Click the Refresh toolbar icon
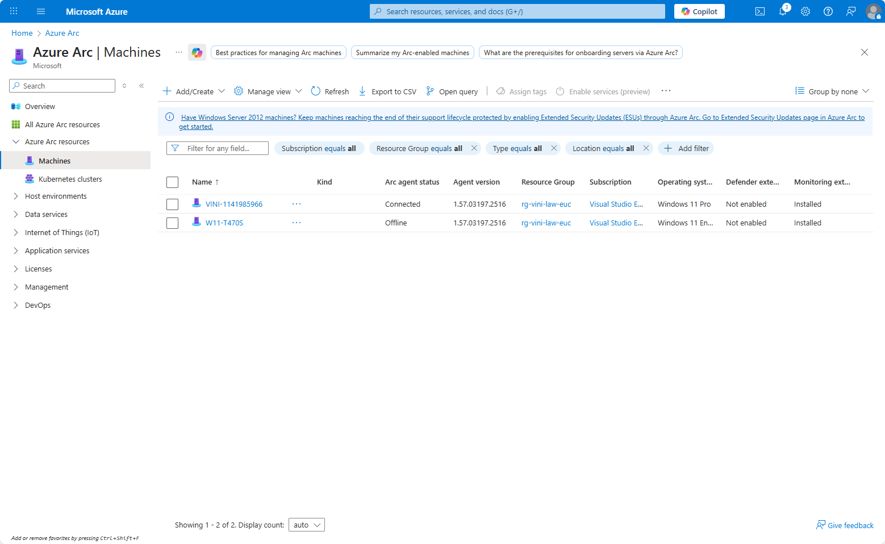The image size is (885, 544). coord(316,91)
